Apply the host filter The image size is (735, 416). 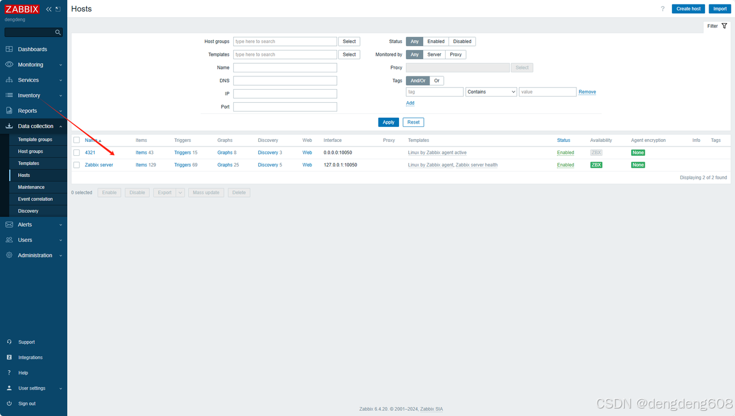[x=389, y=122]
